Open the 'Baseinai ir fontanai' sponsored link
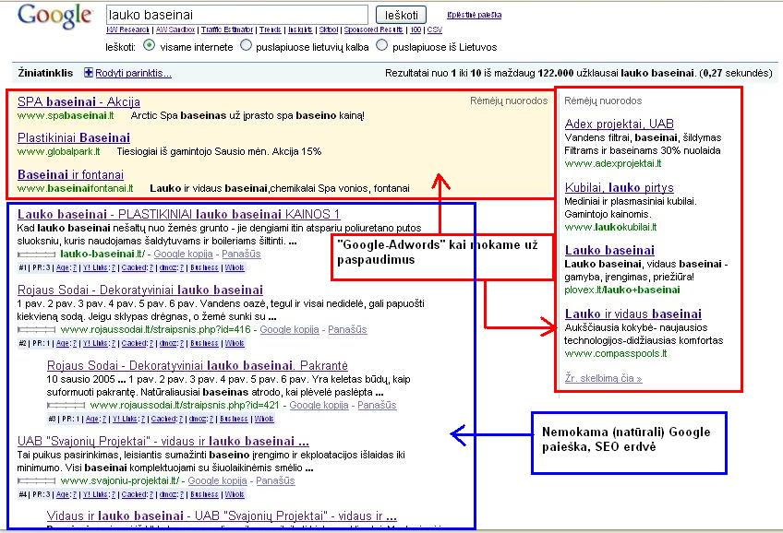783x533 pixels. 70,174
